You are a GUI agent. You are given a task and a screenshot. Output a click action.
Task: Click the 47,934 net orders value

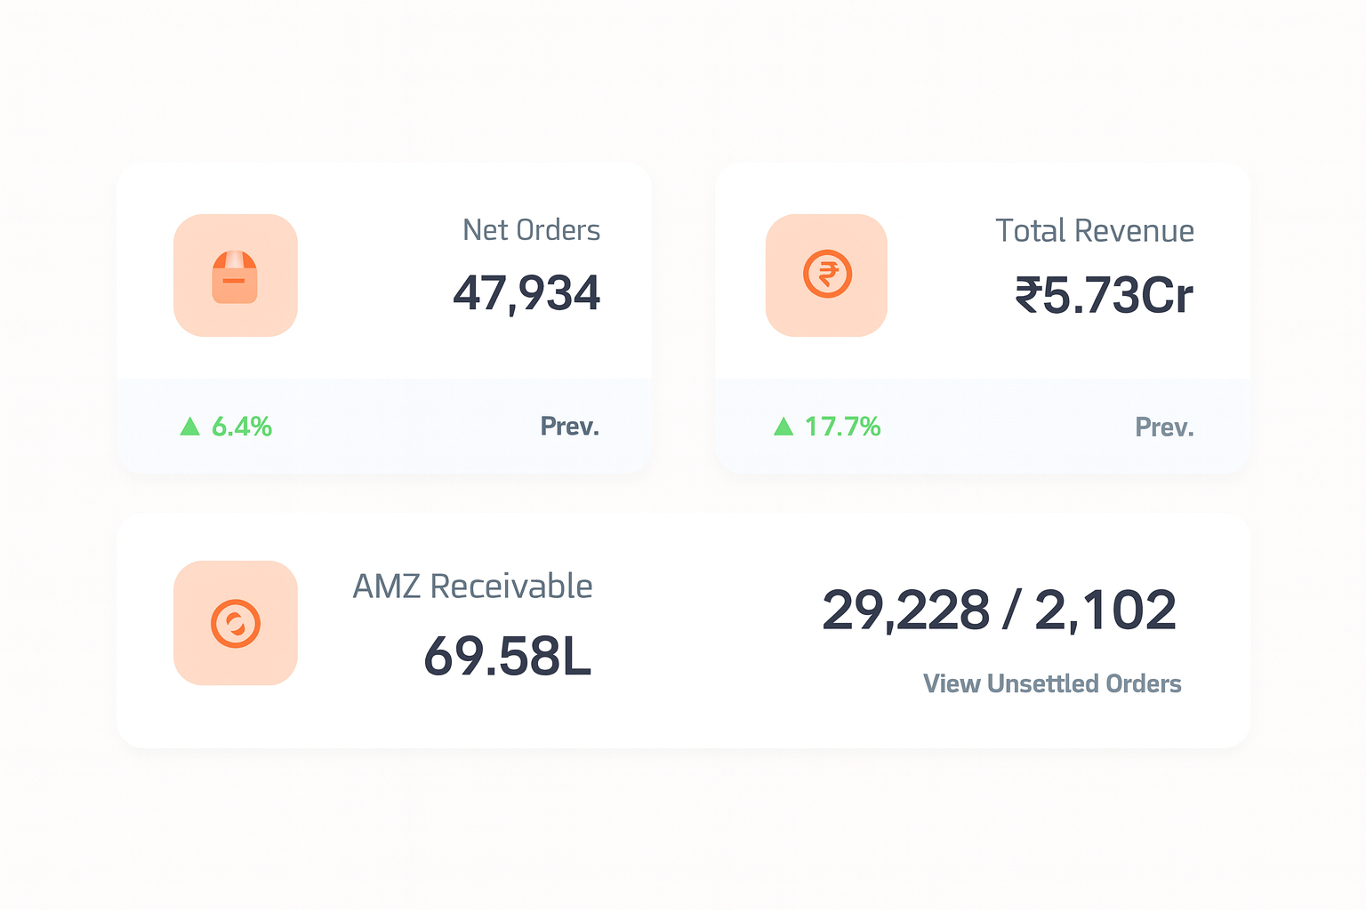click(526, 293)
